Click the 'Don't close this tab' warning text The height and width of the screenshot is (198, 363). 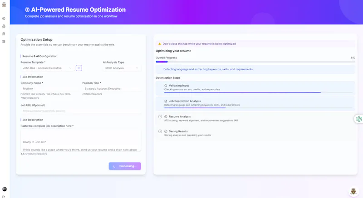[x=199, y=43]
